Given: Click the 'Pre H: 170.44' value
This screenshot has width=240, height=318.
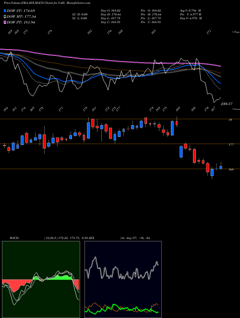Looking at the screenshot, I should tap(151, 14).
